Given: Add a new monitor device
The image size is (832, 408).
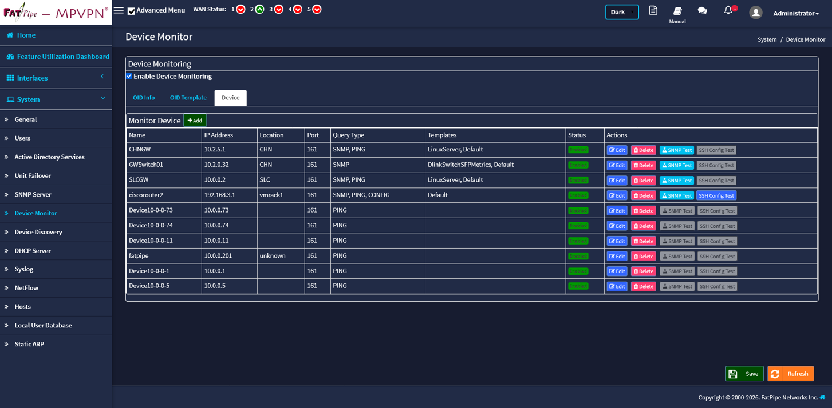Looking at the screenshot, I should [x=195, y=121].
